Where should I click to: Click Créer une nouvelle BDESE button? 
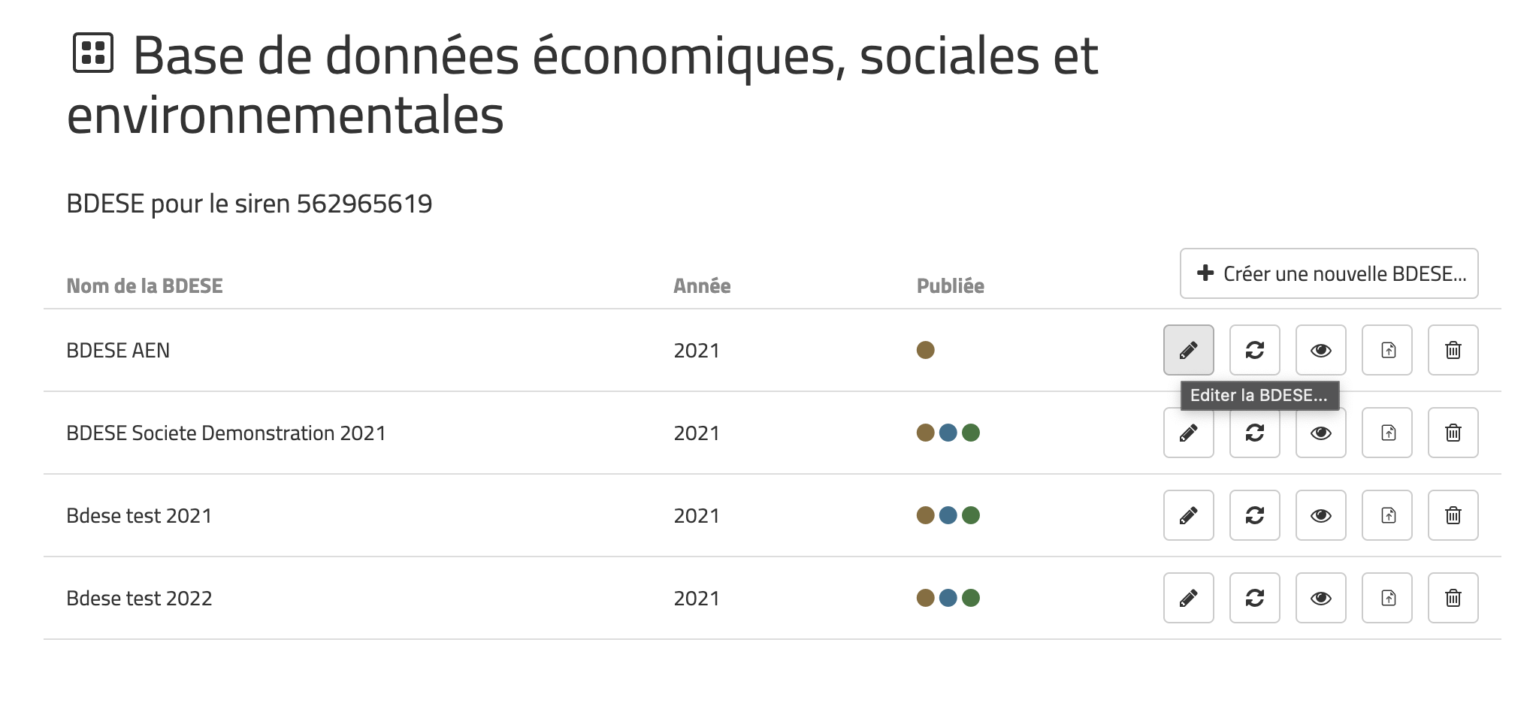(1329, 273)
